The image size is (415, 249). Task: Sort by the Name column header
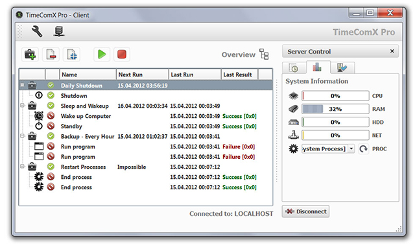[x=88, y=75]
